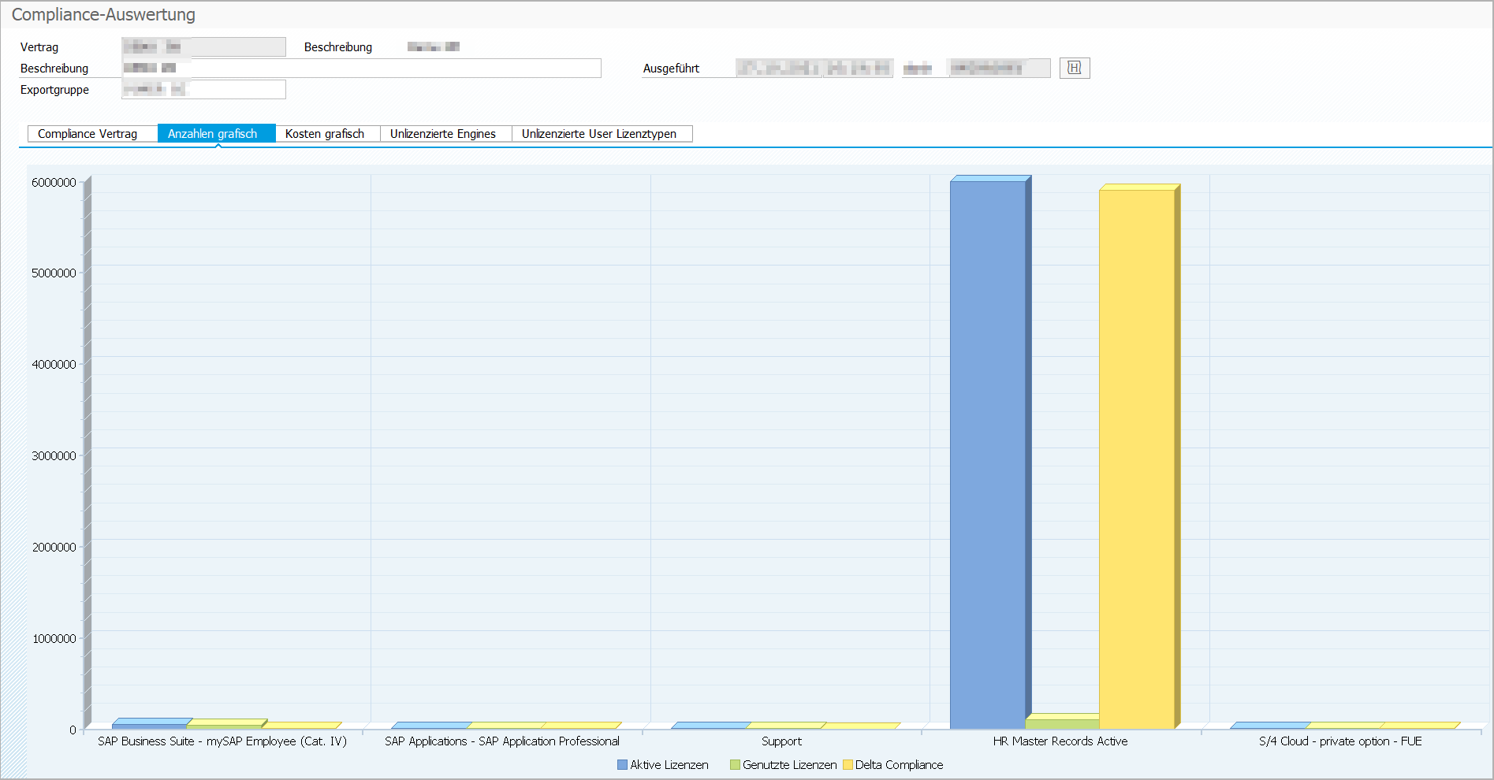Open the history icon next to Ausgeführt

[1075, 69]
